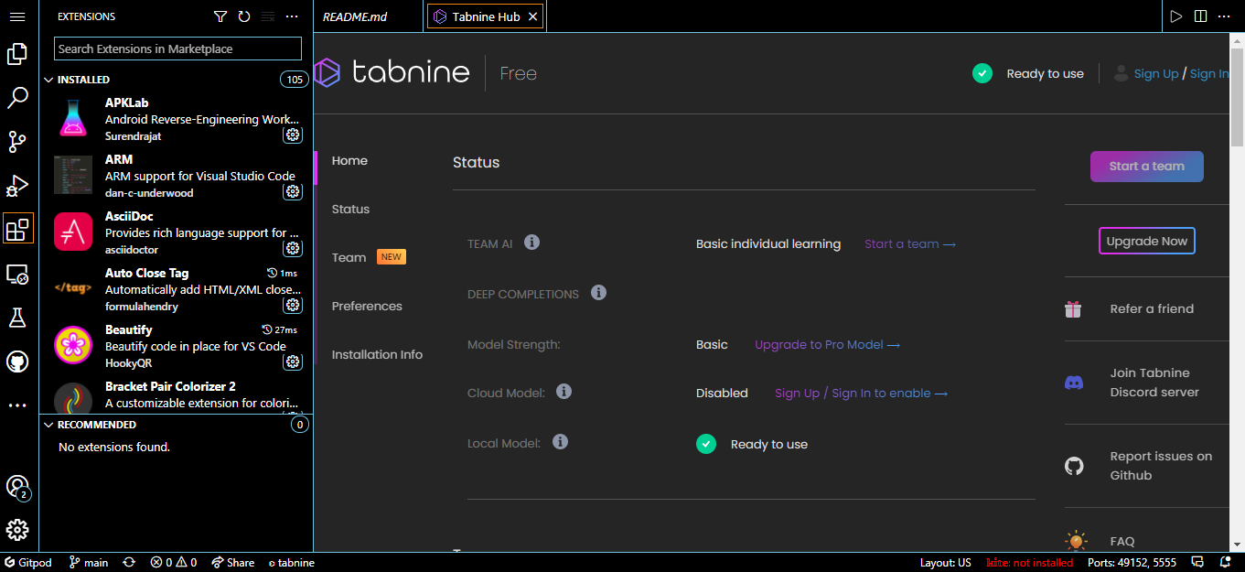Open the Manage gear in activity bar

(16, 530)
